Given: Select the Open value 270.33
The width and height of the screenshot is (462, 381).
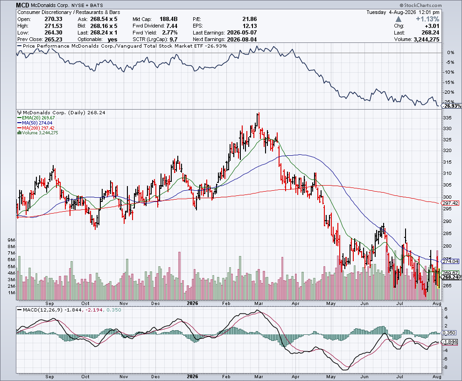Looking at the screenshot, I should click(x=53, y=19).
